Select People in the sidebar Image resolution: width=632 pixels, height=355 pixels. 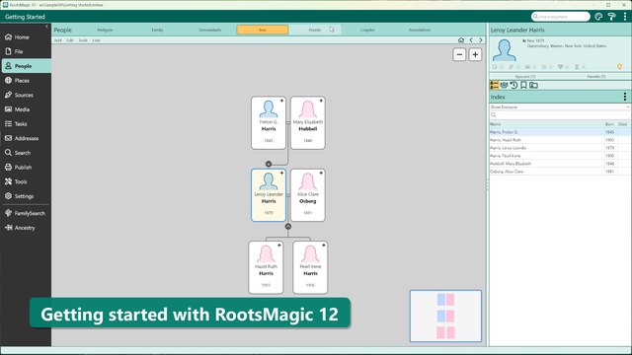[x=26, y=66]
